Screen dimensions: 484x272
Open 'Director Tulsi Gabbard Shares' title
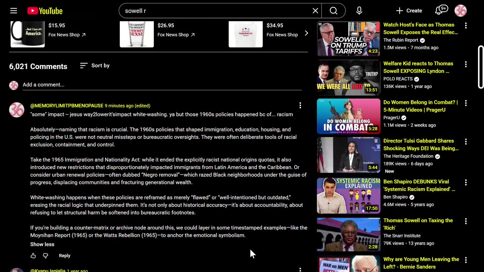coord(421,145)
